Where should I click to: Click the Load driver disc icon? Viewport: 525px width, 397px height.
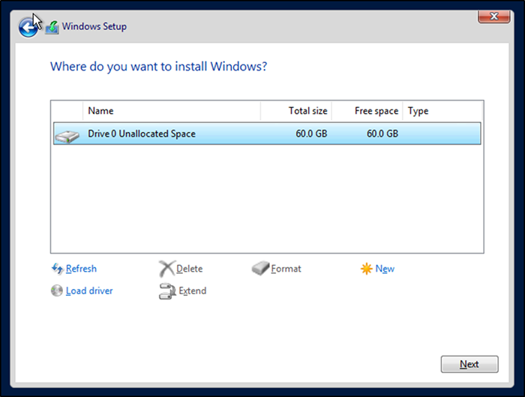coord(57,290)
